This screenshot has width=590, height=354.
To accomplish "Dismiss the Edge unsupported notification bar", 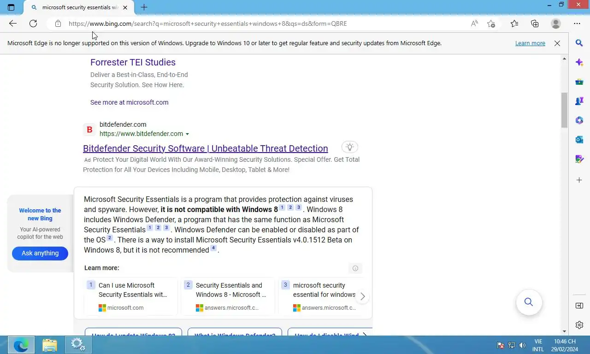I will click(557, 43).
